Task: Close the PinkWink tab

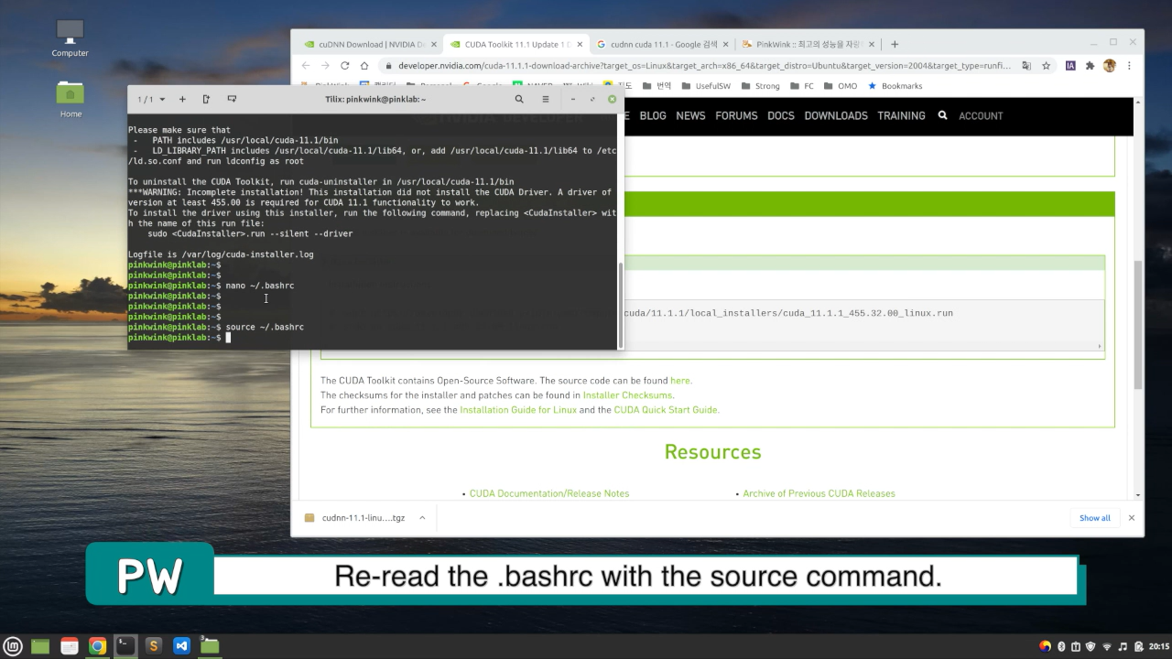Action: (x=872, y=44)
